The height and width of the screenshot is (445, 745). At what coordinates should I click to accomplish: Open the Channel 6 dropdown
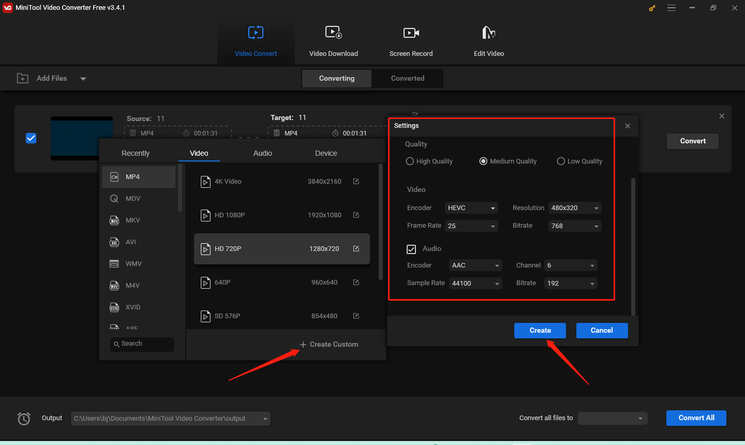[x=571, y=265]
